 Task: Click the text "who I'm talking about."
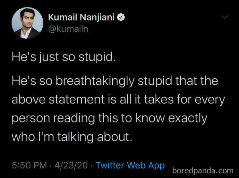(72, 136)
